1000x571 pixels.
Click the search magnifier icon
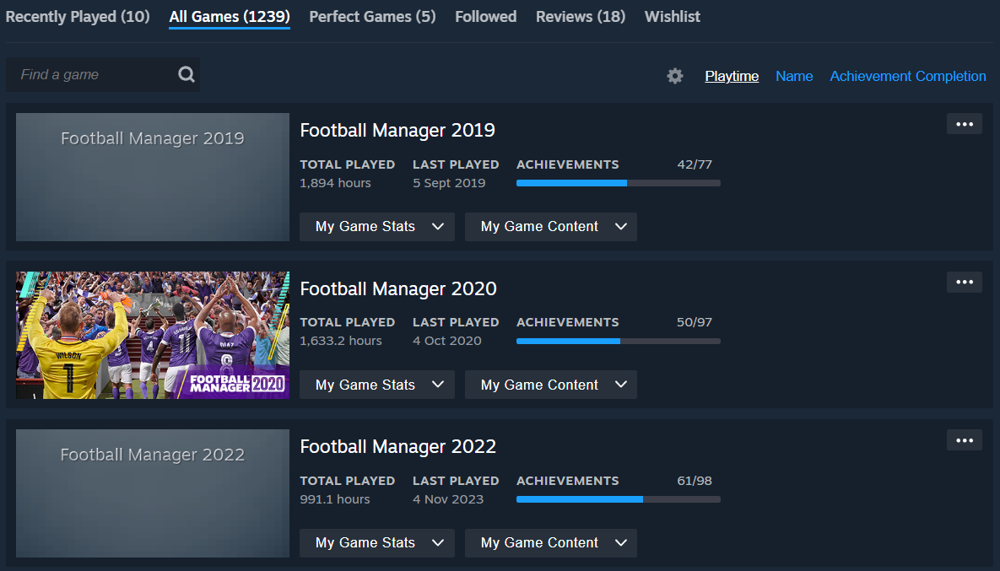[186, 74]
